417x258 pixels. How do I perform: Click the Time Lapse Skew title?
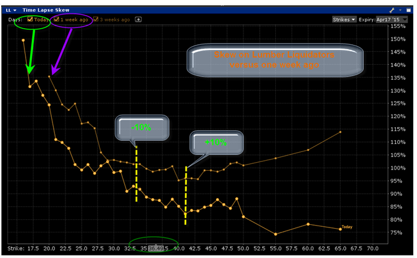[46, 10]
